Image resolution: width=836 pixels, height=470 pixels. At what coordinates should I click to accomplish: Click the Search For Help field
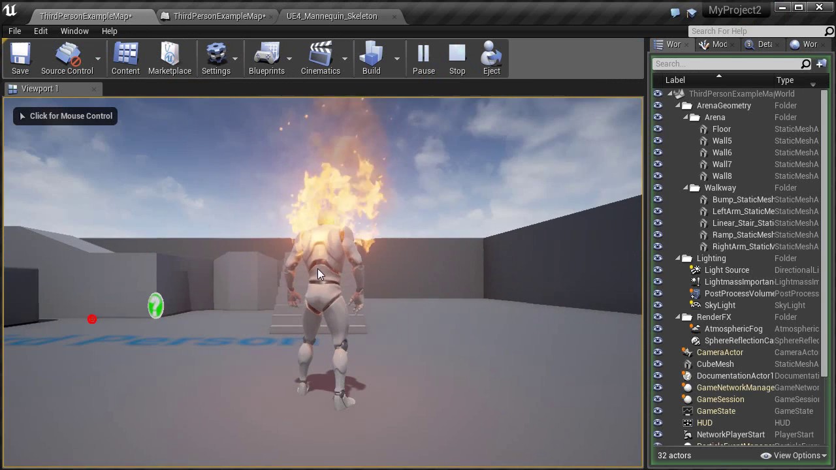[x=756, y=31]
